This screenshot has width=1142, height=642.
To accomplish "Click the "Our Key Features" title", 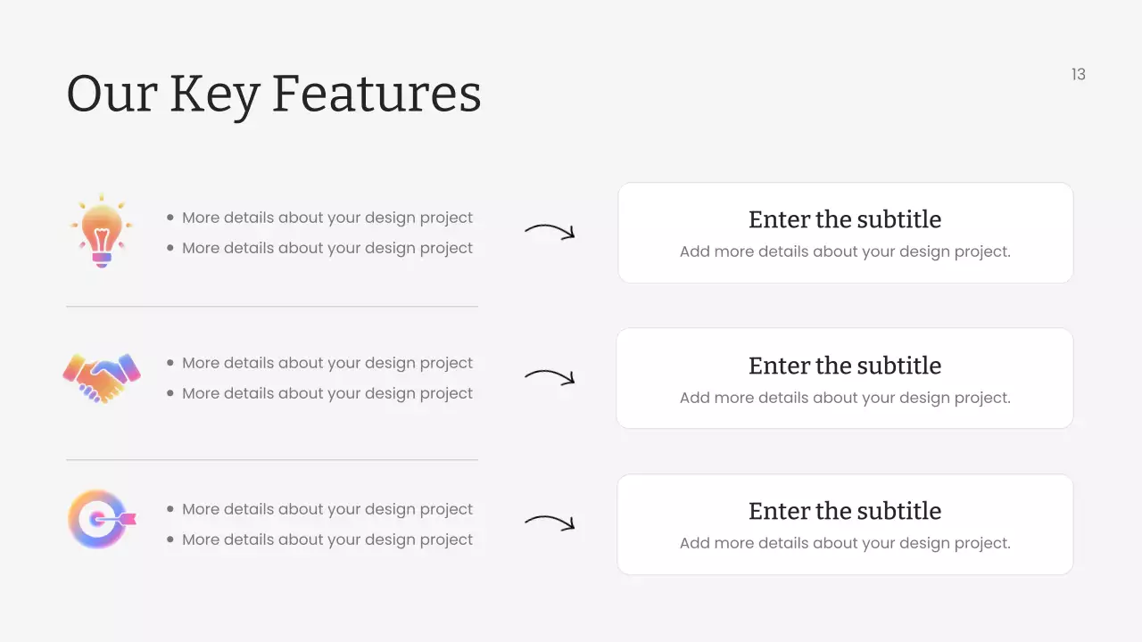I will click(274, 94).
